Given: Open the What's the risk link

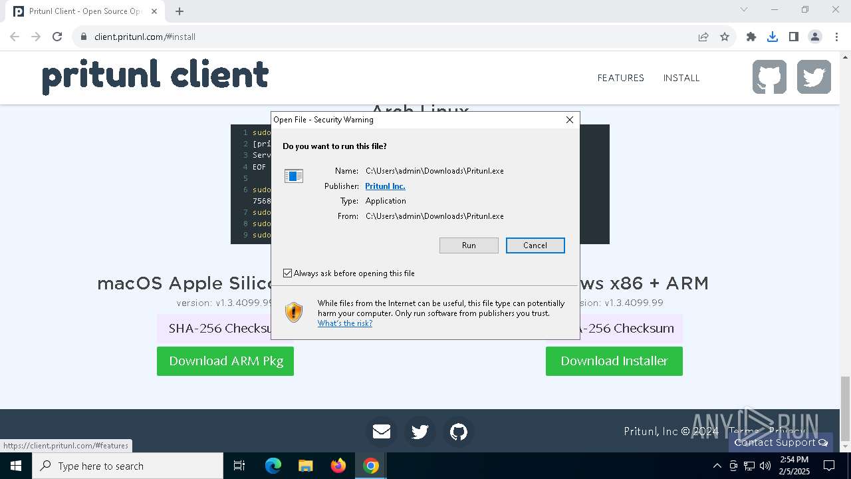Looking at the screenshot, I should click(345, 323).
